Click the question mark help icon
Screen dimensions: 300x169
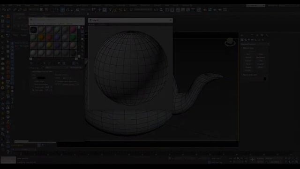[x=8, y=152]
